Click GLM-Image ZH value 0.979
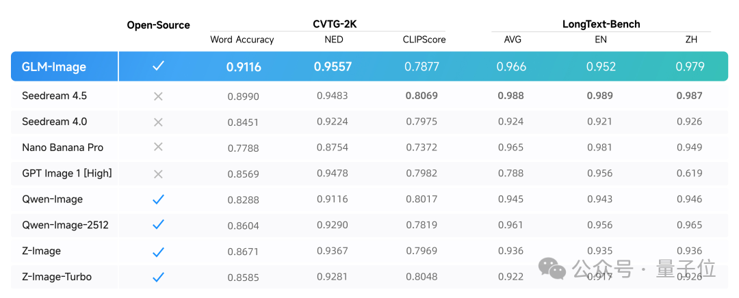Viewport: 739px width, 298px height. click(x=690, y=67)
